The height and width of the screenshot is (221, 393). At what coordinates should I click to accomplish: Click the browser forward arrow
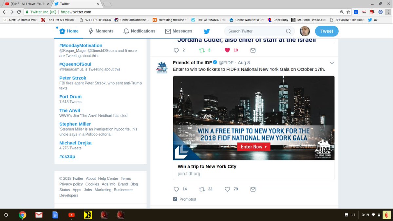coord(12,12)
